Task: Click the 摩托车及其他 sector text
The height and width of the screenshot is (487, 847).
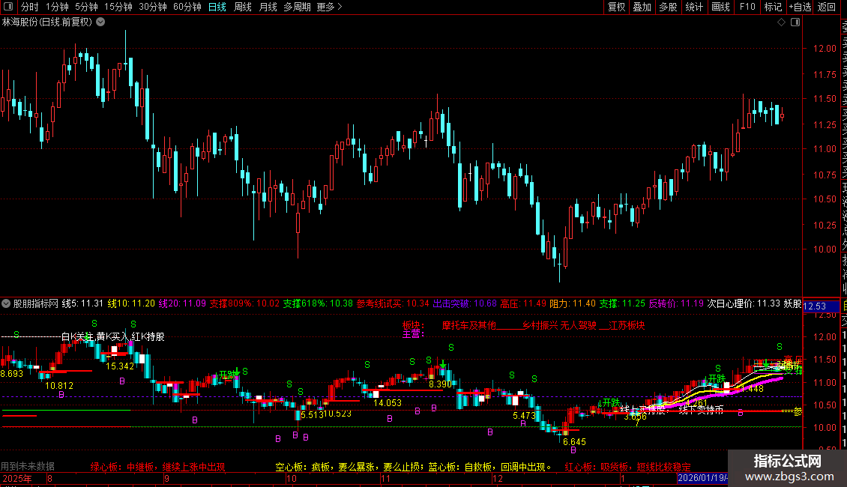Action: [x=469, y=326]
